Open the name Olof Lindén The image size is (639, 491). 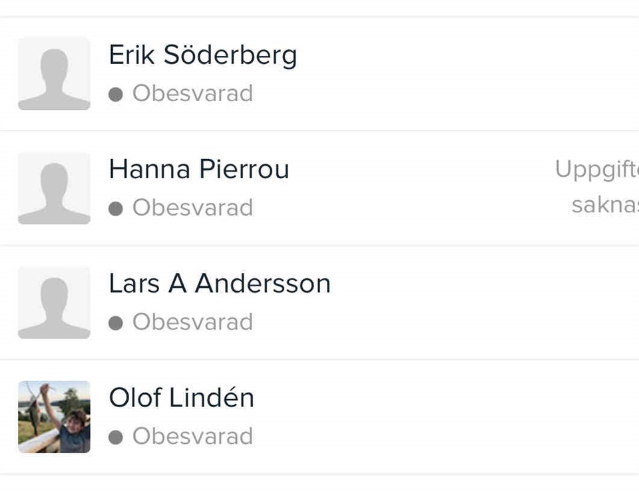point(182,399)
